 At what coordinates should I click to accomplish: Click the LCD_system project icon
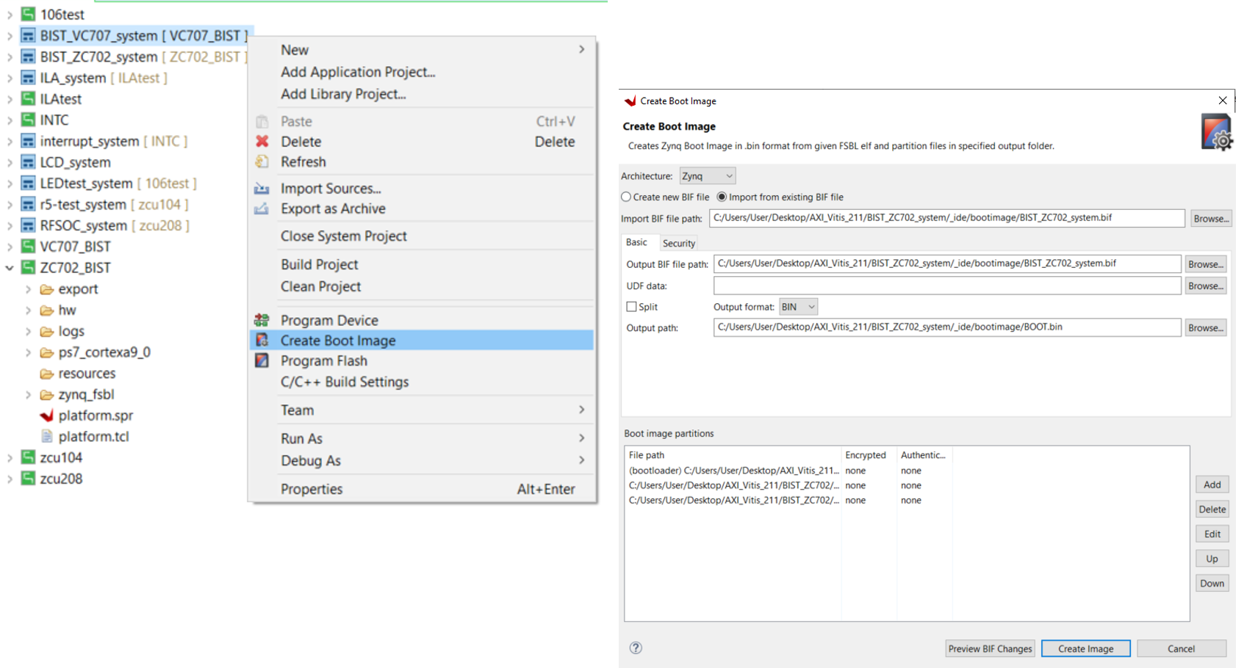click(x=28, y=162)
